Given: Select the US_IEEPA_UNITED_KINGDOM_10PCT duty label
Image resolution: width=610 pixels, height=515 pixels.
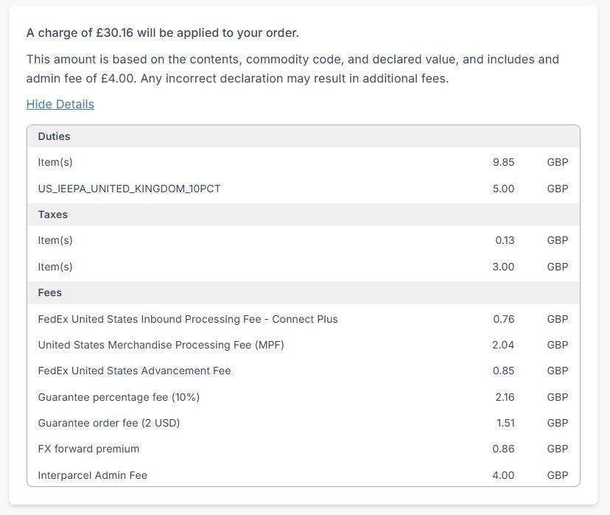Looking at the screenshot, I should coord(129,189).
